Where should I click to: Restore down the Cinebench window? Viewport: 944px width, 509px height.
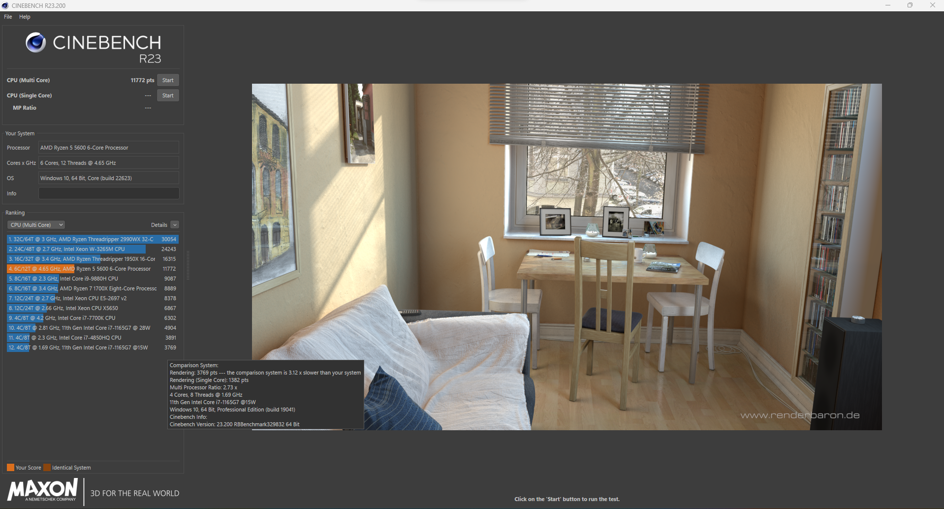pyautogui.click(x=910, y=5)
